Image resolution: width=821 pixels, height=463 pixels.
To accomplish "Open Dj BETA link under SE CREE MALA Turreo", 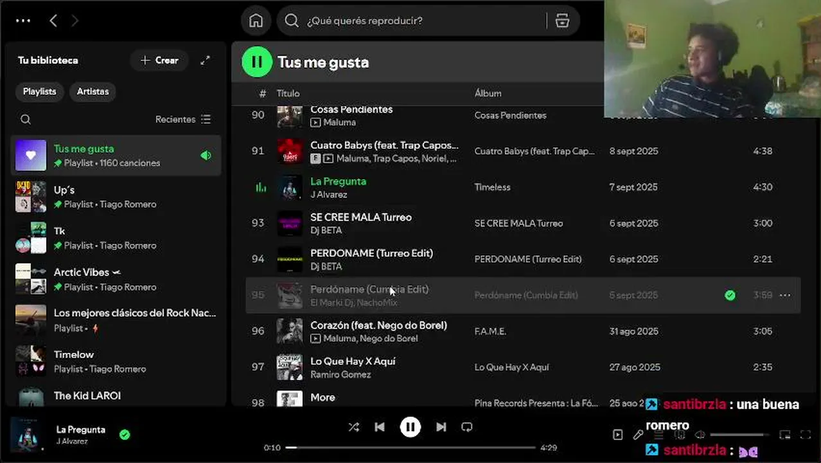I will 326,230.
